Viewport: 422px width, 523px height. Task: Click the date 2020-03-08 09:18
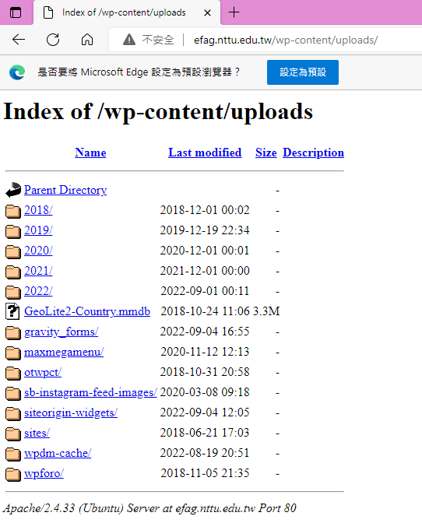pyautogui.click(x=205, y=392)
